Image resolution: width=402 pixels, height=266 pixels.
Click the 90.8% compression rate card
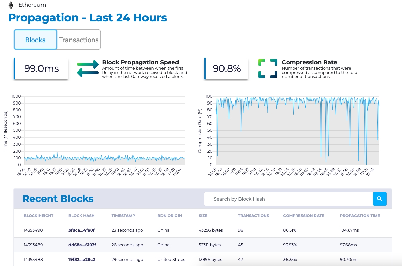click(x=227, y=68)
